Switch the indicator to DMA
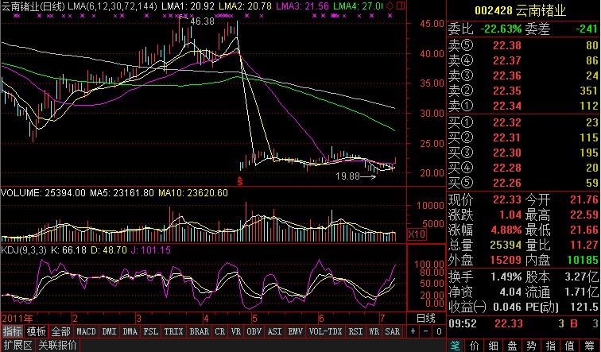 coord(130,331)
